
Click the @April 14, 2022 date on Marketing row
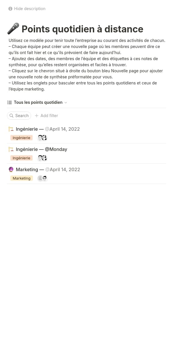[x=62, y=169]
